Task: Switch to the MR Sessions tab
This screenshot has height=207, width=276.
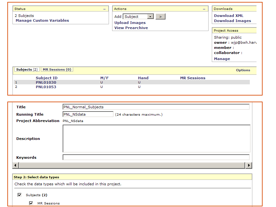Action: point(57,69)
